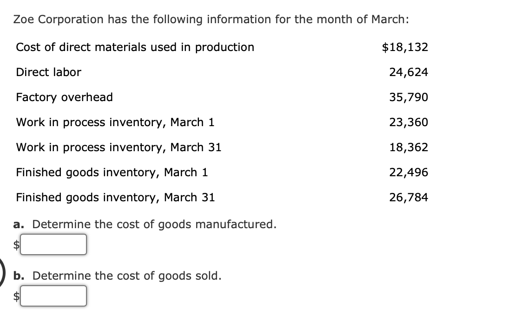528x320 pixels.
Task: Select Finished goods inventory, March 1
Action: [112, 172]
